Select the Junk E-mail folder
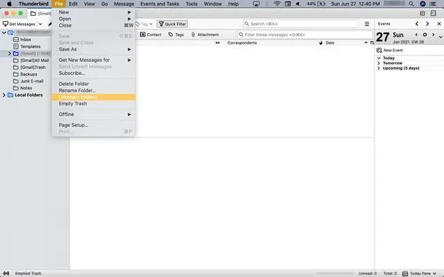Image resolution: width=444 pixels, height=277 pixels. (28, 81)
